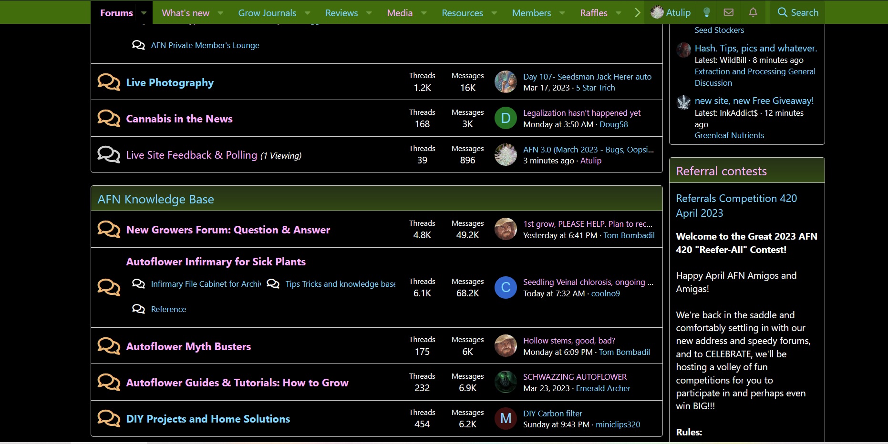Click the New Growers Forum chat icon
The image size is (888, 444).
(x=109, y=229)
